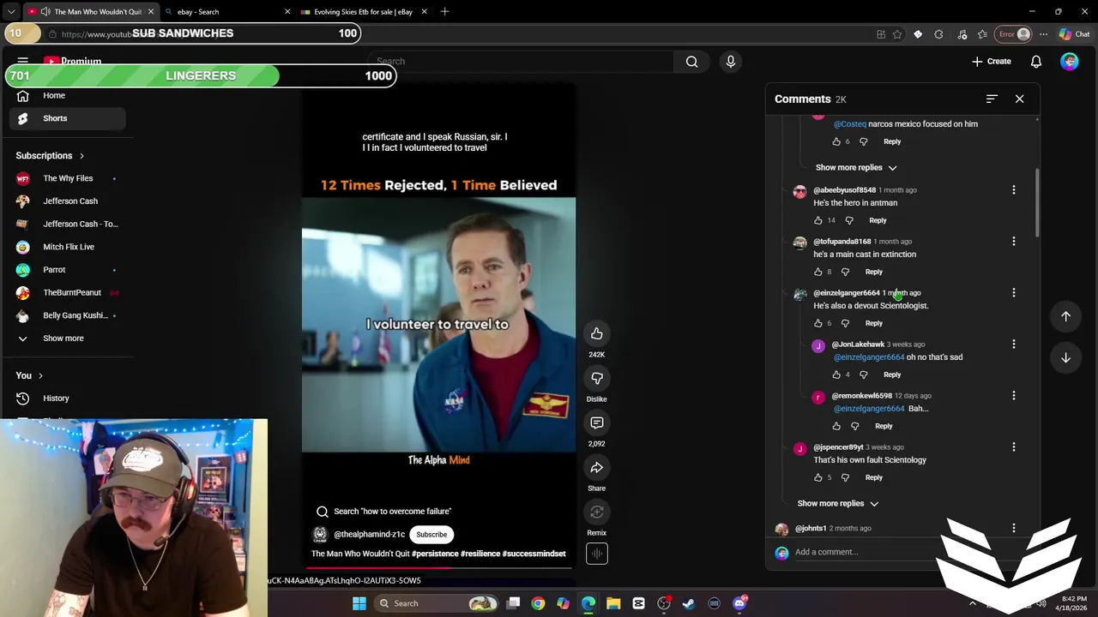Open the comments sort options
Viewport: 1098px width, 617px height.
(992, 99)
